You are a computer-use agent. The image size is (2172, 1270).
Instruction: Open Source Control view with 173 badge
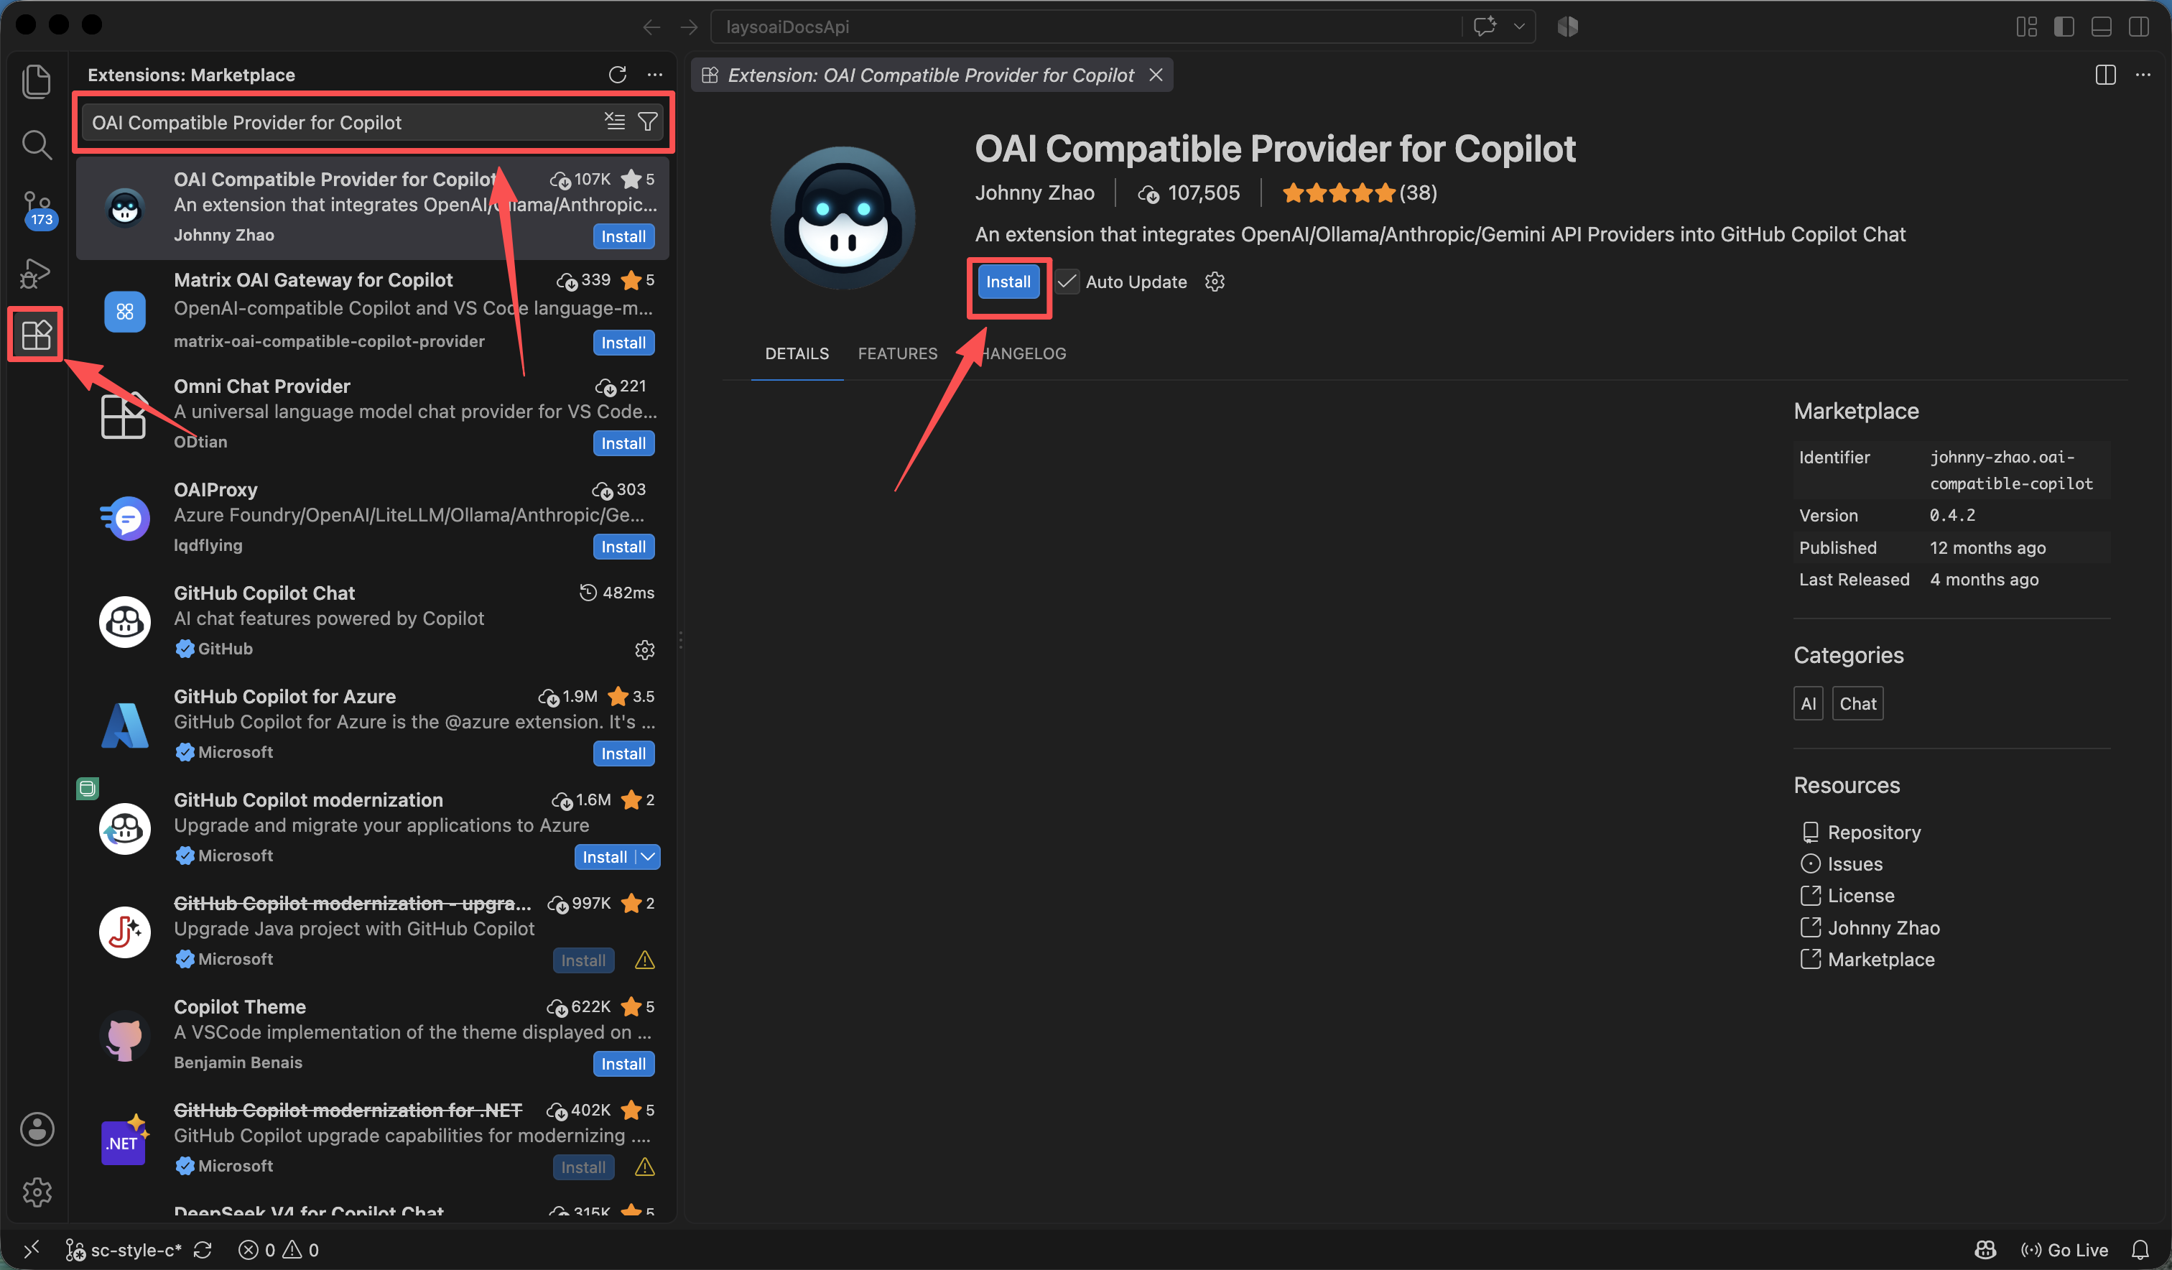click(x=37, y=210)
